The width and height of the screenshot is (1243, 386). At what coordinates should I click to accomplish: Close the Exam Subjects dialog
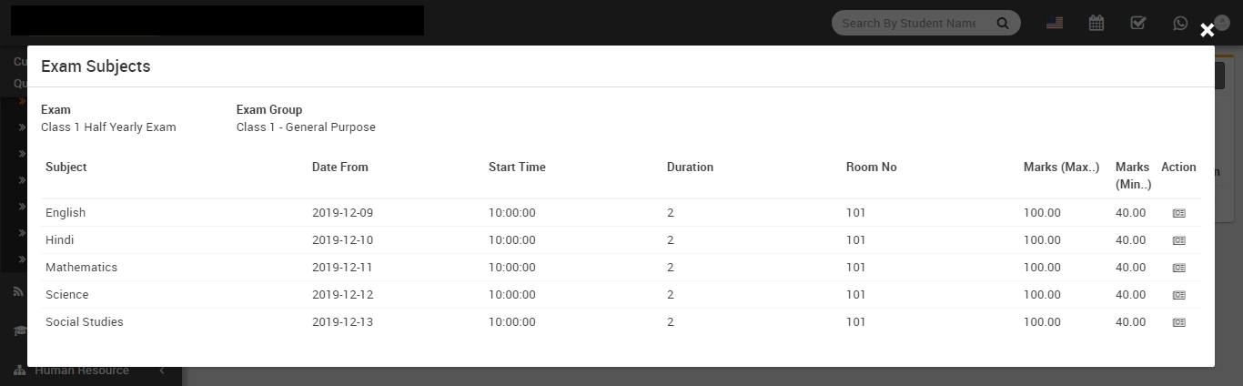click(x=1207, y=30)
